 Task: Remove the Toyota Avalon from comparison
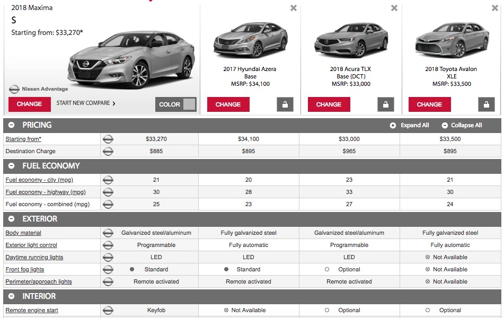[x=495, y=8]
